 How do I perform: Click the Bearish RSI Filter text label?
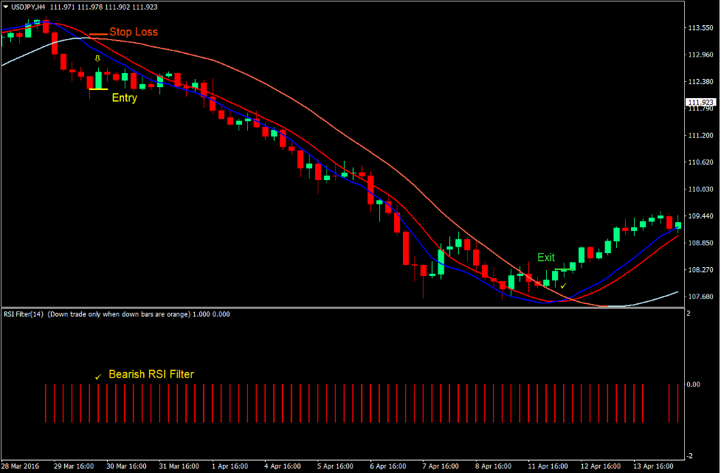click(x=151, y=374)
